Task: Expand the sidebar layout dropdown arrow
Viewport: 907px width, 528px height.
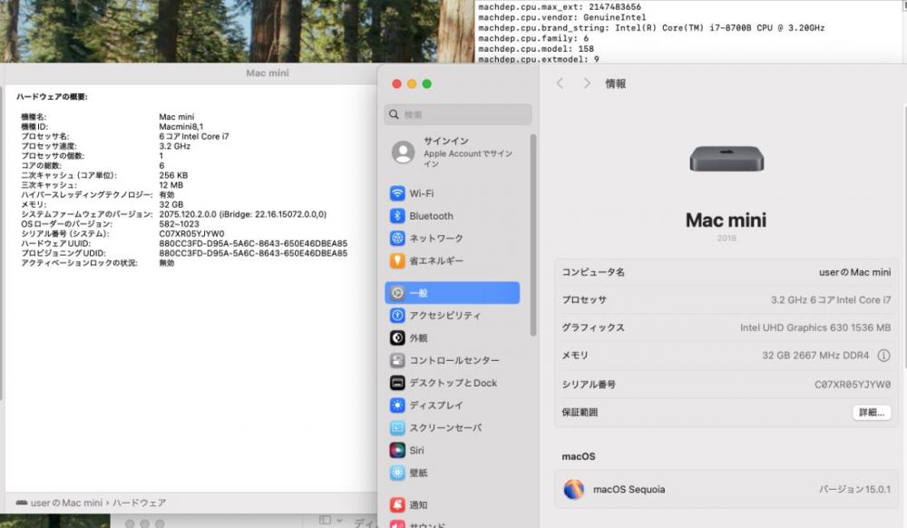Action: pyautogui.click(x=339, y=521)
